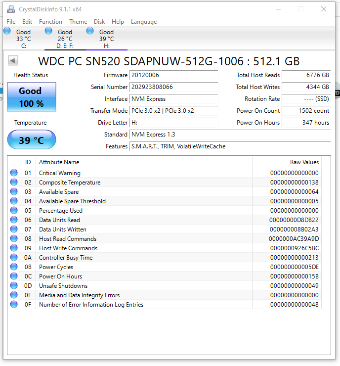Click the status orb for drive C:

(7, 31)
